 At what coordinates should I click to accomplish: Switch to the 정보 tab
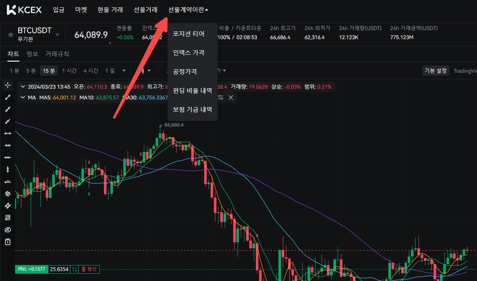[x=32, y=54]
